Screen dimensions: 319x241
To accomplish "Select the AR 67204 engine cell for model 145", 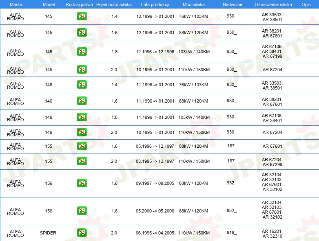I will (x=272, y=70).
